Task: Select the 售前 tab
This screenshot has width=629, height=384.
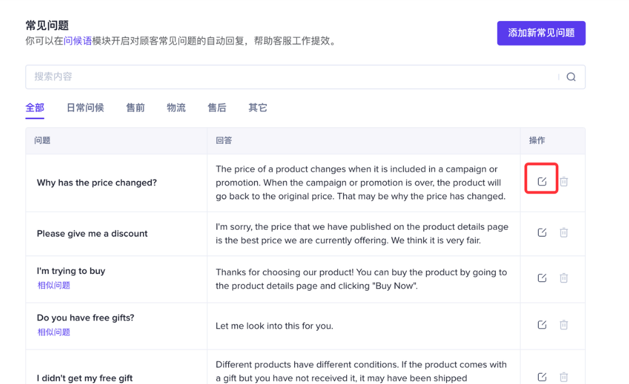Action: coord(135,108)
